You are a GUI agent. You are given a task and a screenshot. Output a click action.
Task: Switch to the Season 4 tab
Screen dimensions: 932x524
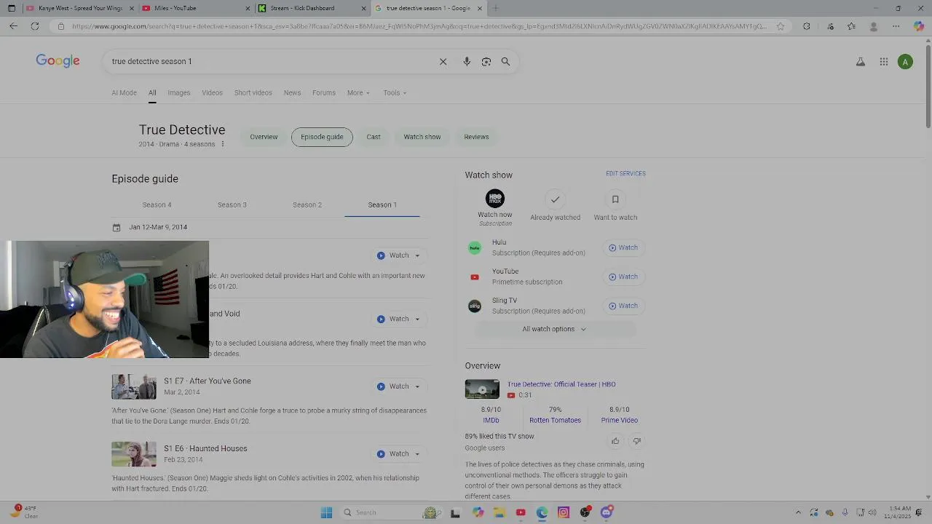coord(157,205)
